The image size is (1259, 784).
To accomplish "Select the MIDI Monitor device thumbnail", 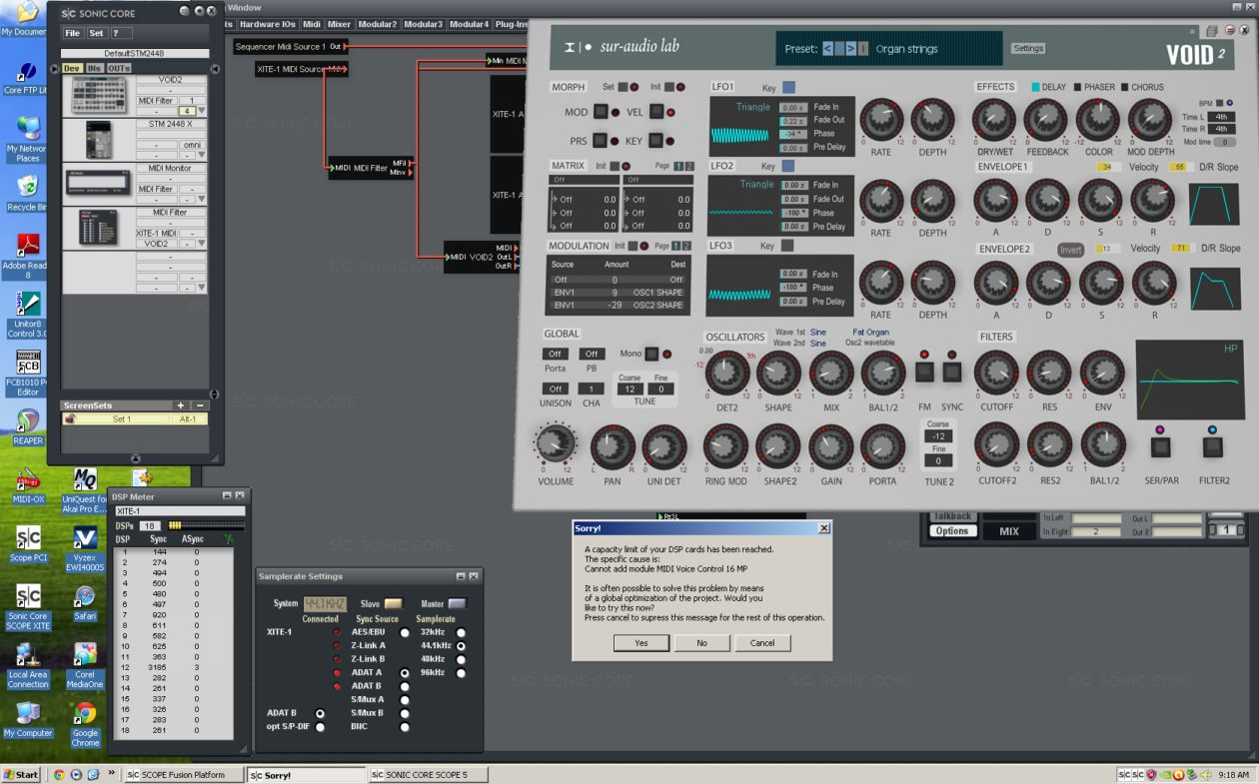I will 98,184.
